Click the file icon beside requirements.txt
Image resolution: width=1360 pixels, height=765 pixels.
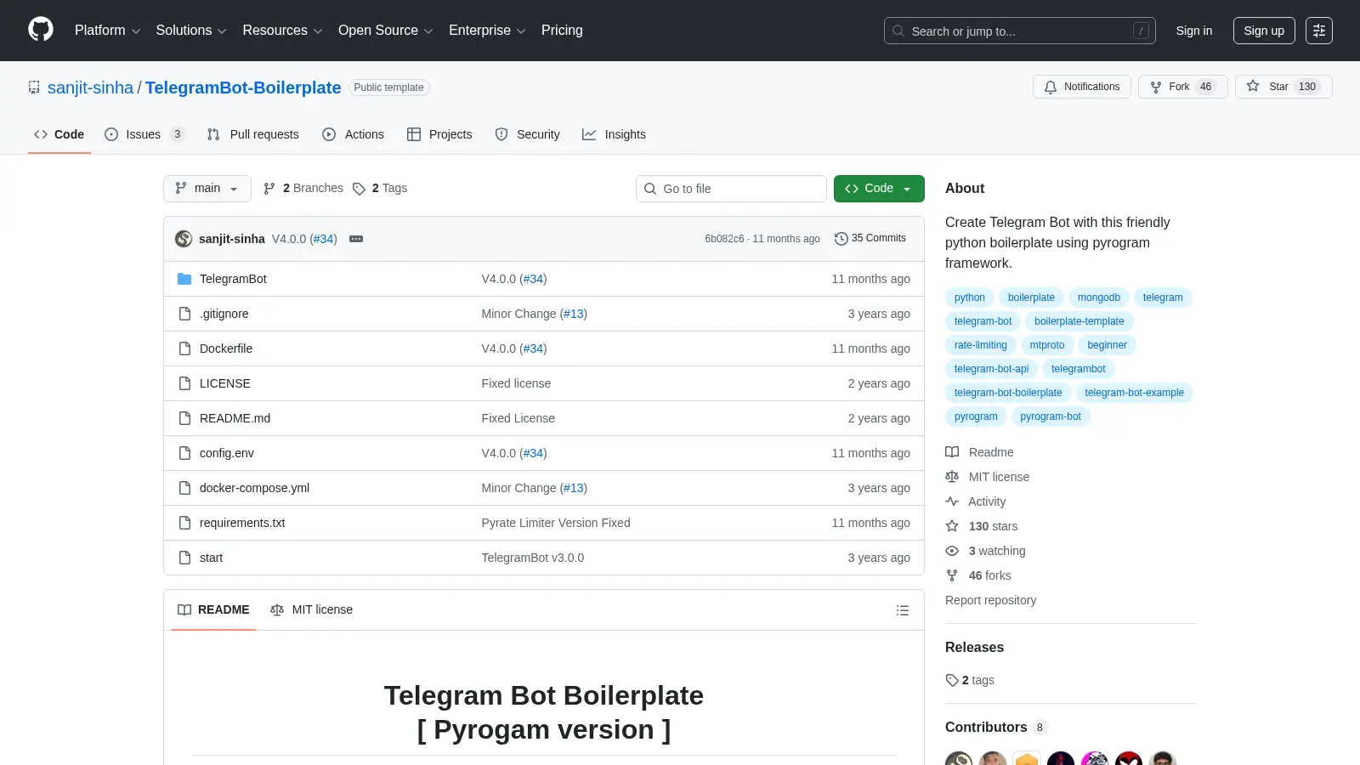tap(184, 523)
